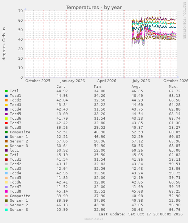Image resolution: width=188 pixels, height=223 pixels.
Task: Click the Tctl current value 45.19
Action: click(x=62, y=155)
